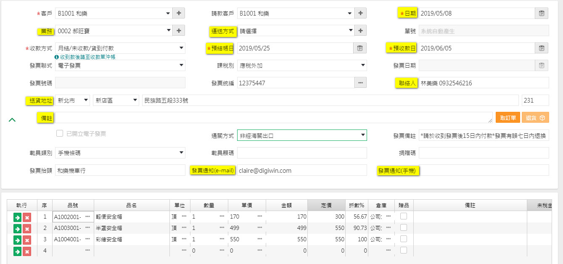563x264 pixels.
Task: Click the green arrow in row 2
Action: point(17,228)
